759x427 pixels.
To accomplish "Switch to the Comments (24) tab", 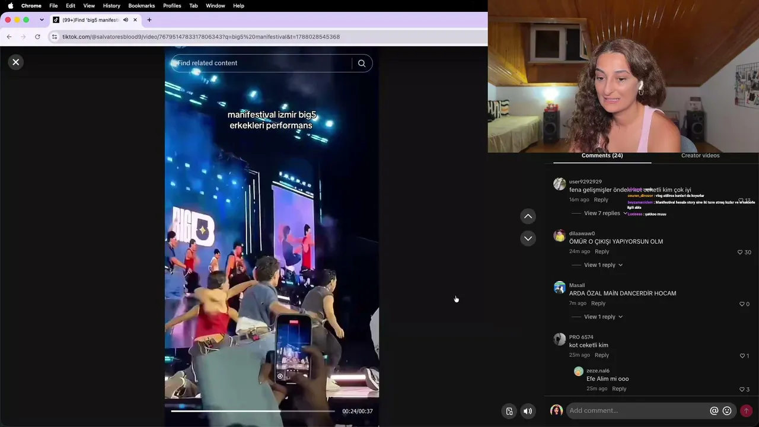I will point(602,155).
